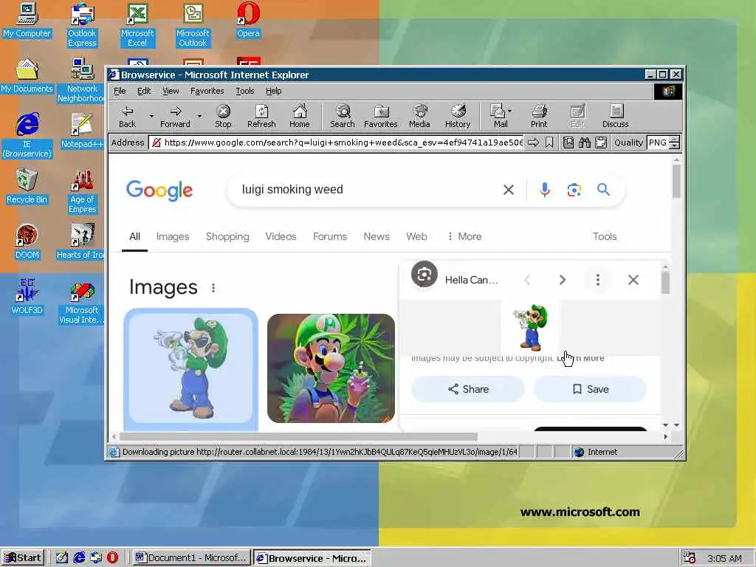Switch to the Shopping results tab

227,237
